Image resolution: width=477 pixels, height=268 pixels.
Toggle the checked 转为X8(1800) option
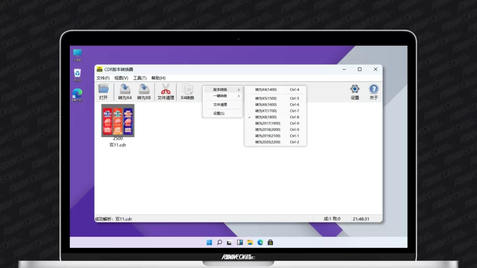tap(266, 117)
